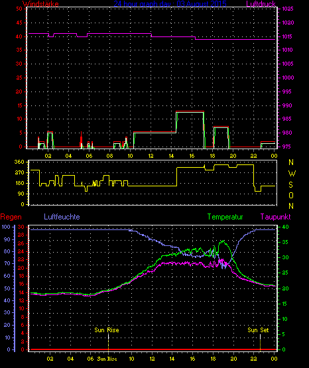The image size is (309, 368).
Task: Click the Sun Rise label on bottom axis
Action: pyautogui.click(x=107, y=359)
